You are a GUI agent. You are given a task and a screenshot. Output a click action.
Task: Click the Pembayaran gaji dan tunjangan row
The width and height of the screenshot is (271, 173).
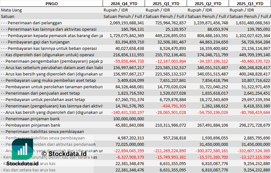tap(38, 42)
